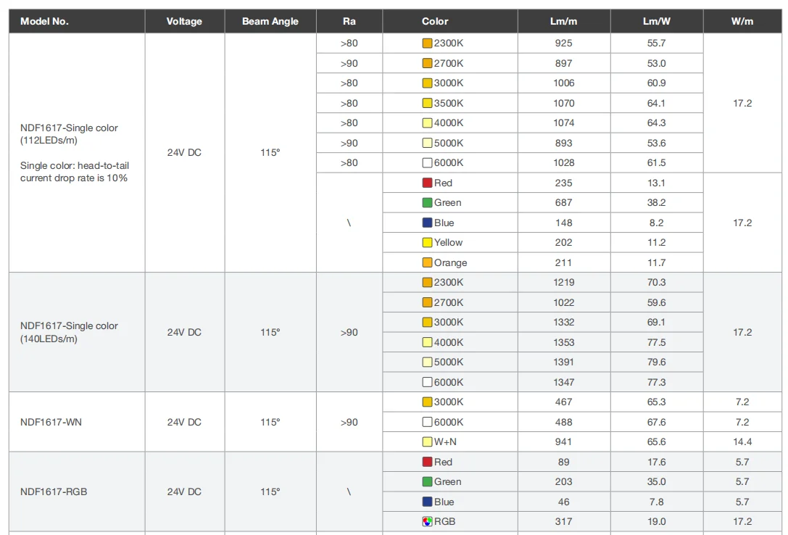The height and width of the screenshot is (535, 788).
Task: Click the Orange color swatch icon
Action: point(428,262)
